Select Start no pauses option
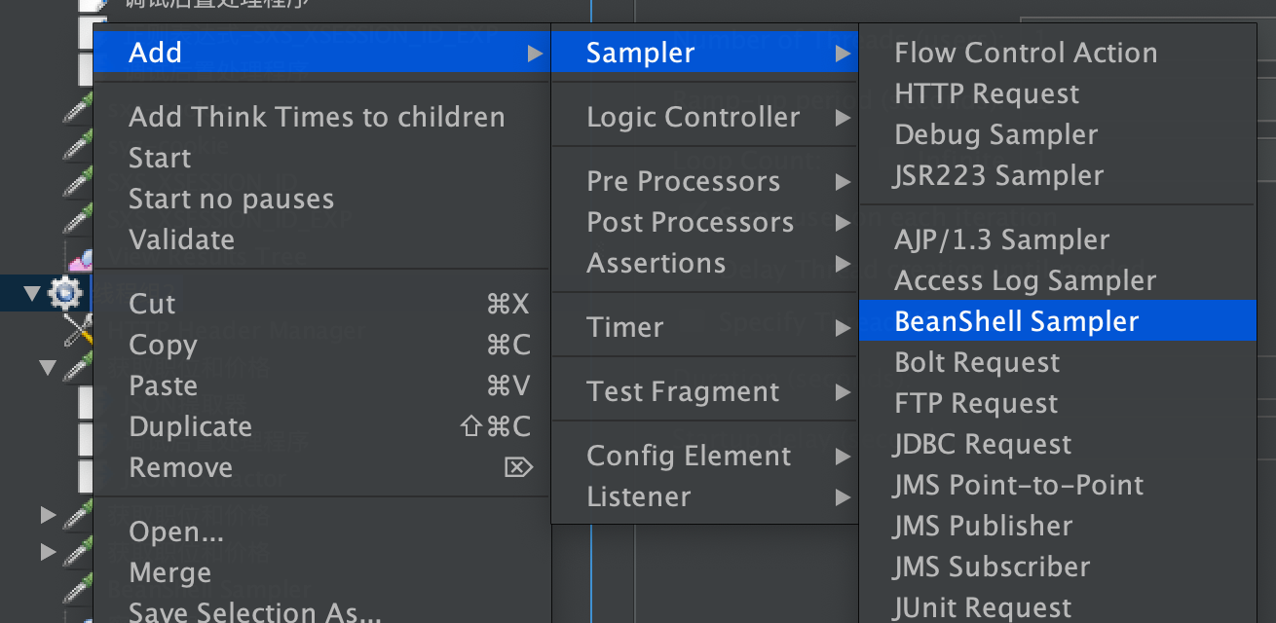The height and width of the screenshot is (623, 1276). (231, 200)
